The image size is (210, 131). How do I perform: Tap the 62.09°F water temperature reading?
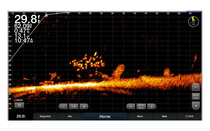click(x=23, y=26)
